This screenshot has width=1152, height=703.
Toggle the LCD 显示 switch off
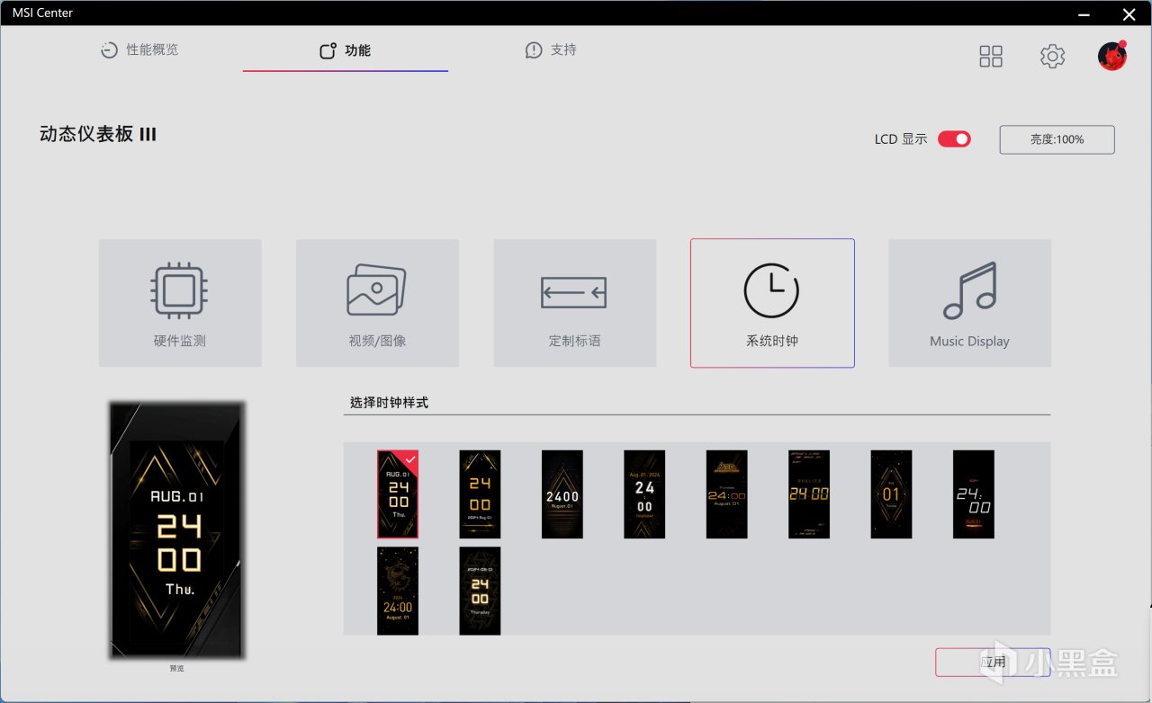954,139
